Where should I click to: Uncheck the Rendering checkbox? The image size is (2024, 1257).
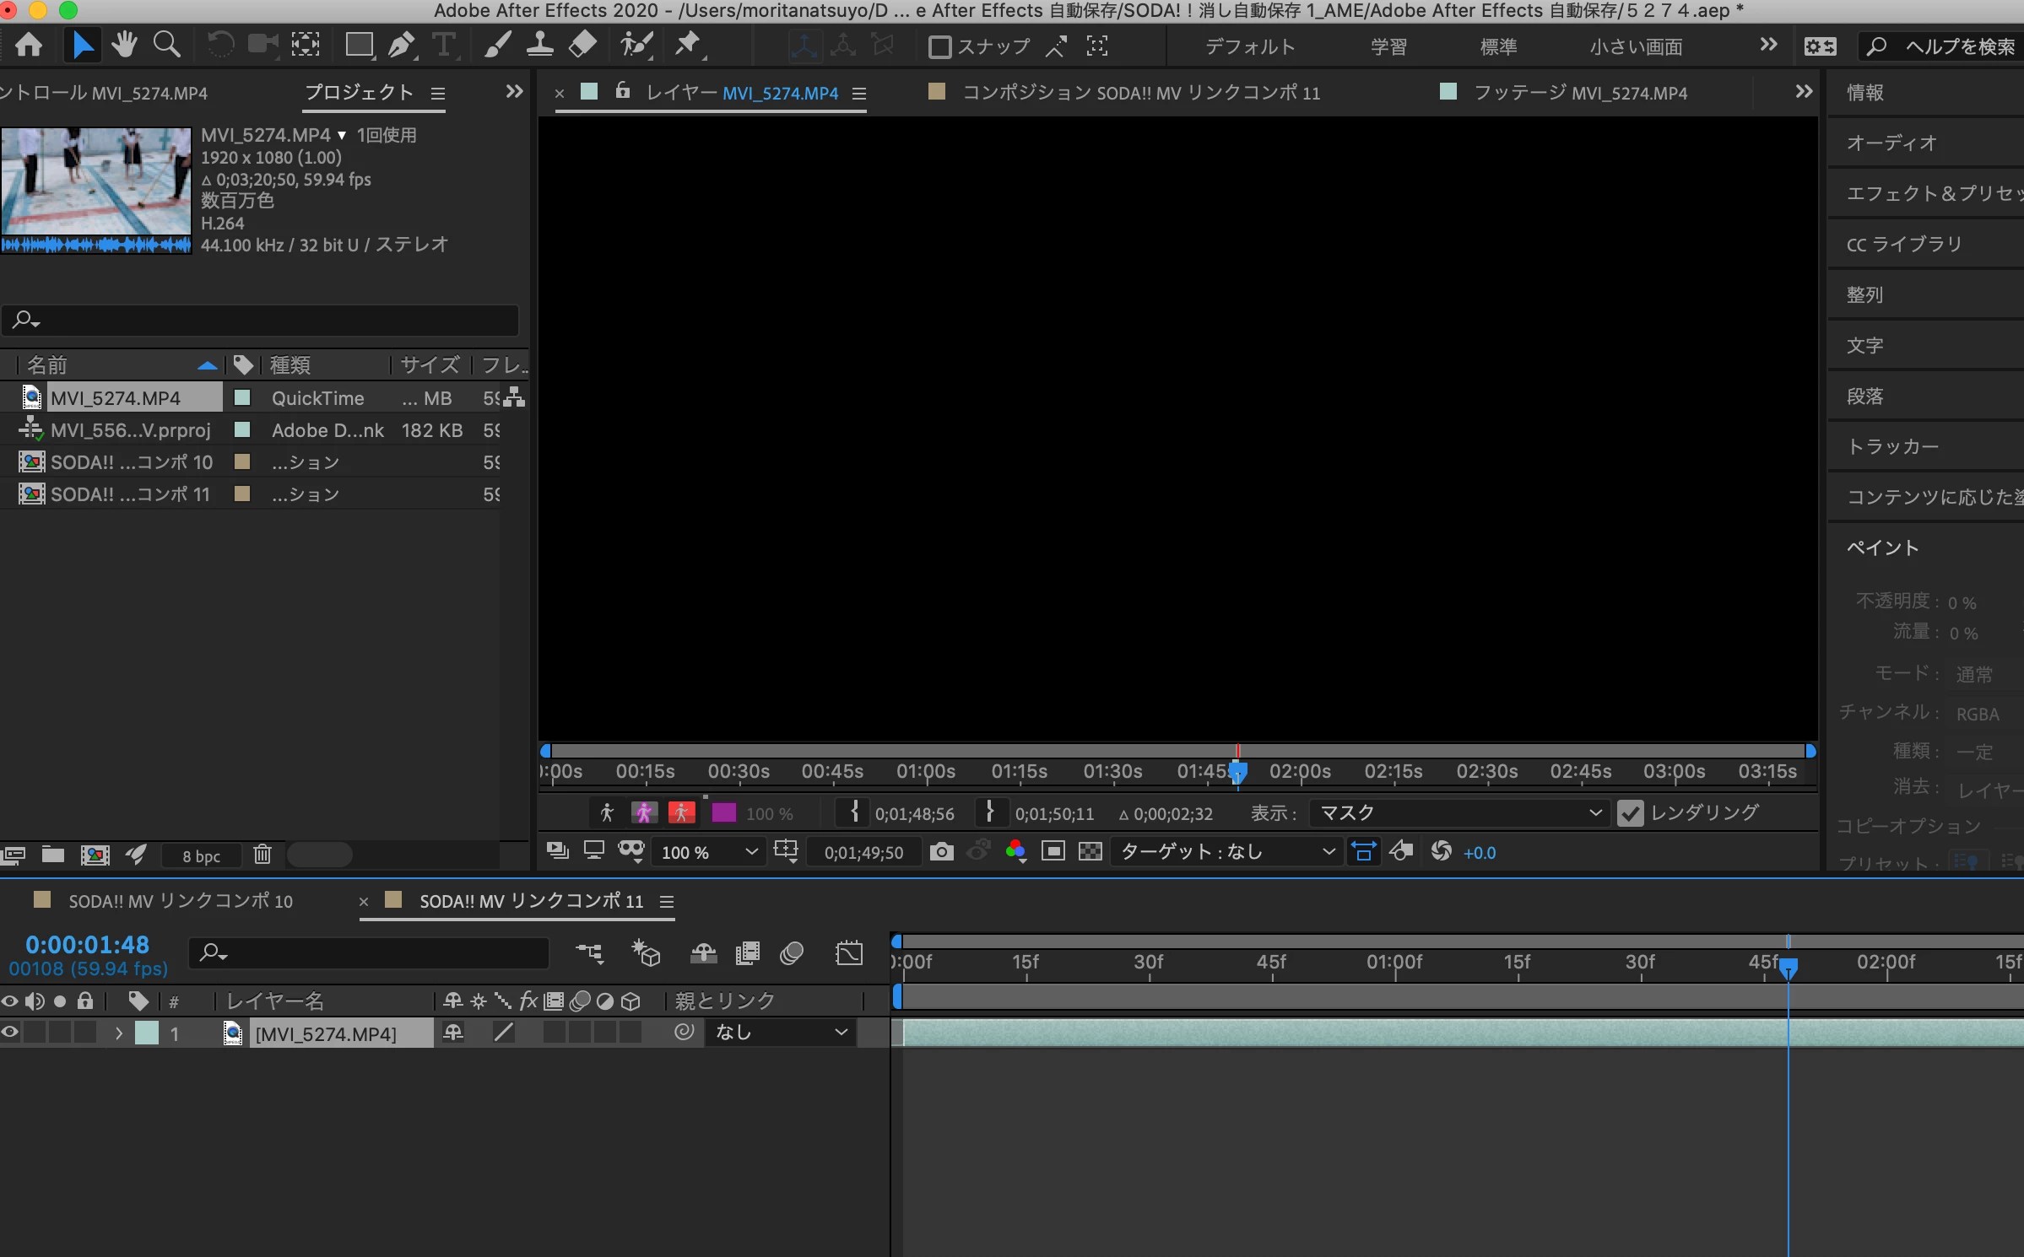pyautogui.click(x=1631, y=813)
